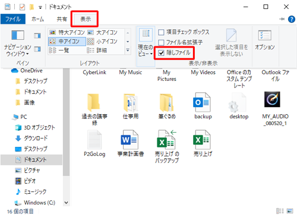Select the My Pictures folder label

167,76
